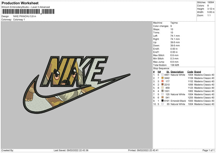This screenshot has height=153, width=216.
Task: Click thread code '1062'
Action: pyautogui.click(x=190, y=91)
